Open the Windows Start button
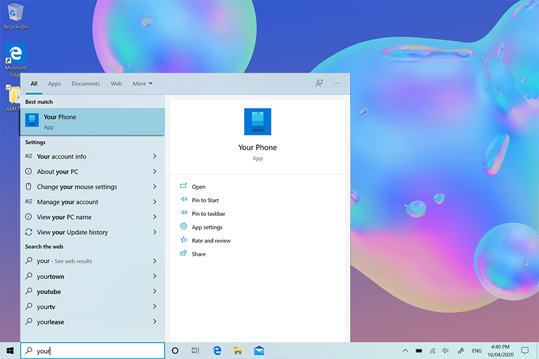 pos(10,351)
